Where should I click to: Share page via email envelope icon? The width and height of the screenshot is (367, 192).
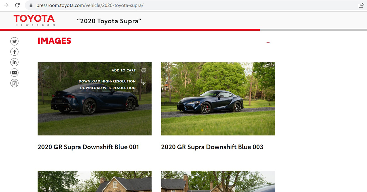[x=14, y=72]
